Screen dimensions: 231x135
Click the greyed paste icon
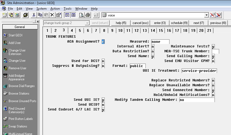pyautogui.click(x=46, y=15)
